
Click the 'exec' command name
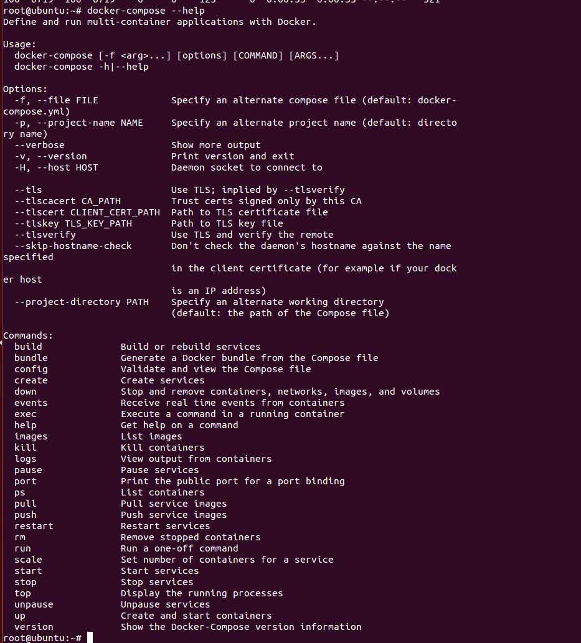(25, 414)
